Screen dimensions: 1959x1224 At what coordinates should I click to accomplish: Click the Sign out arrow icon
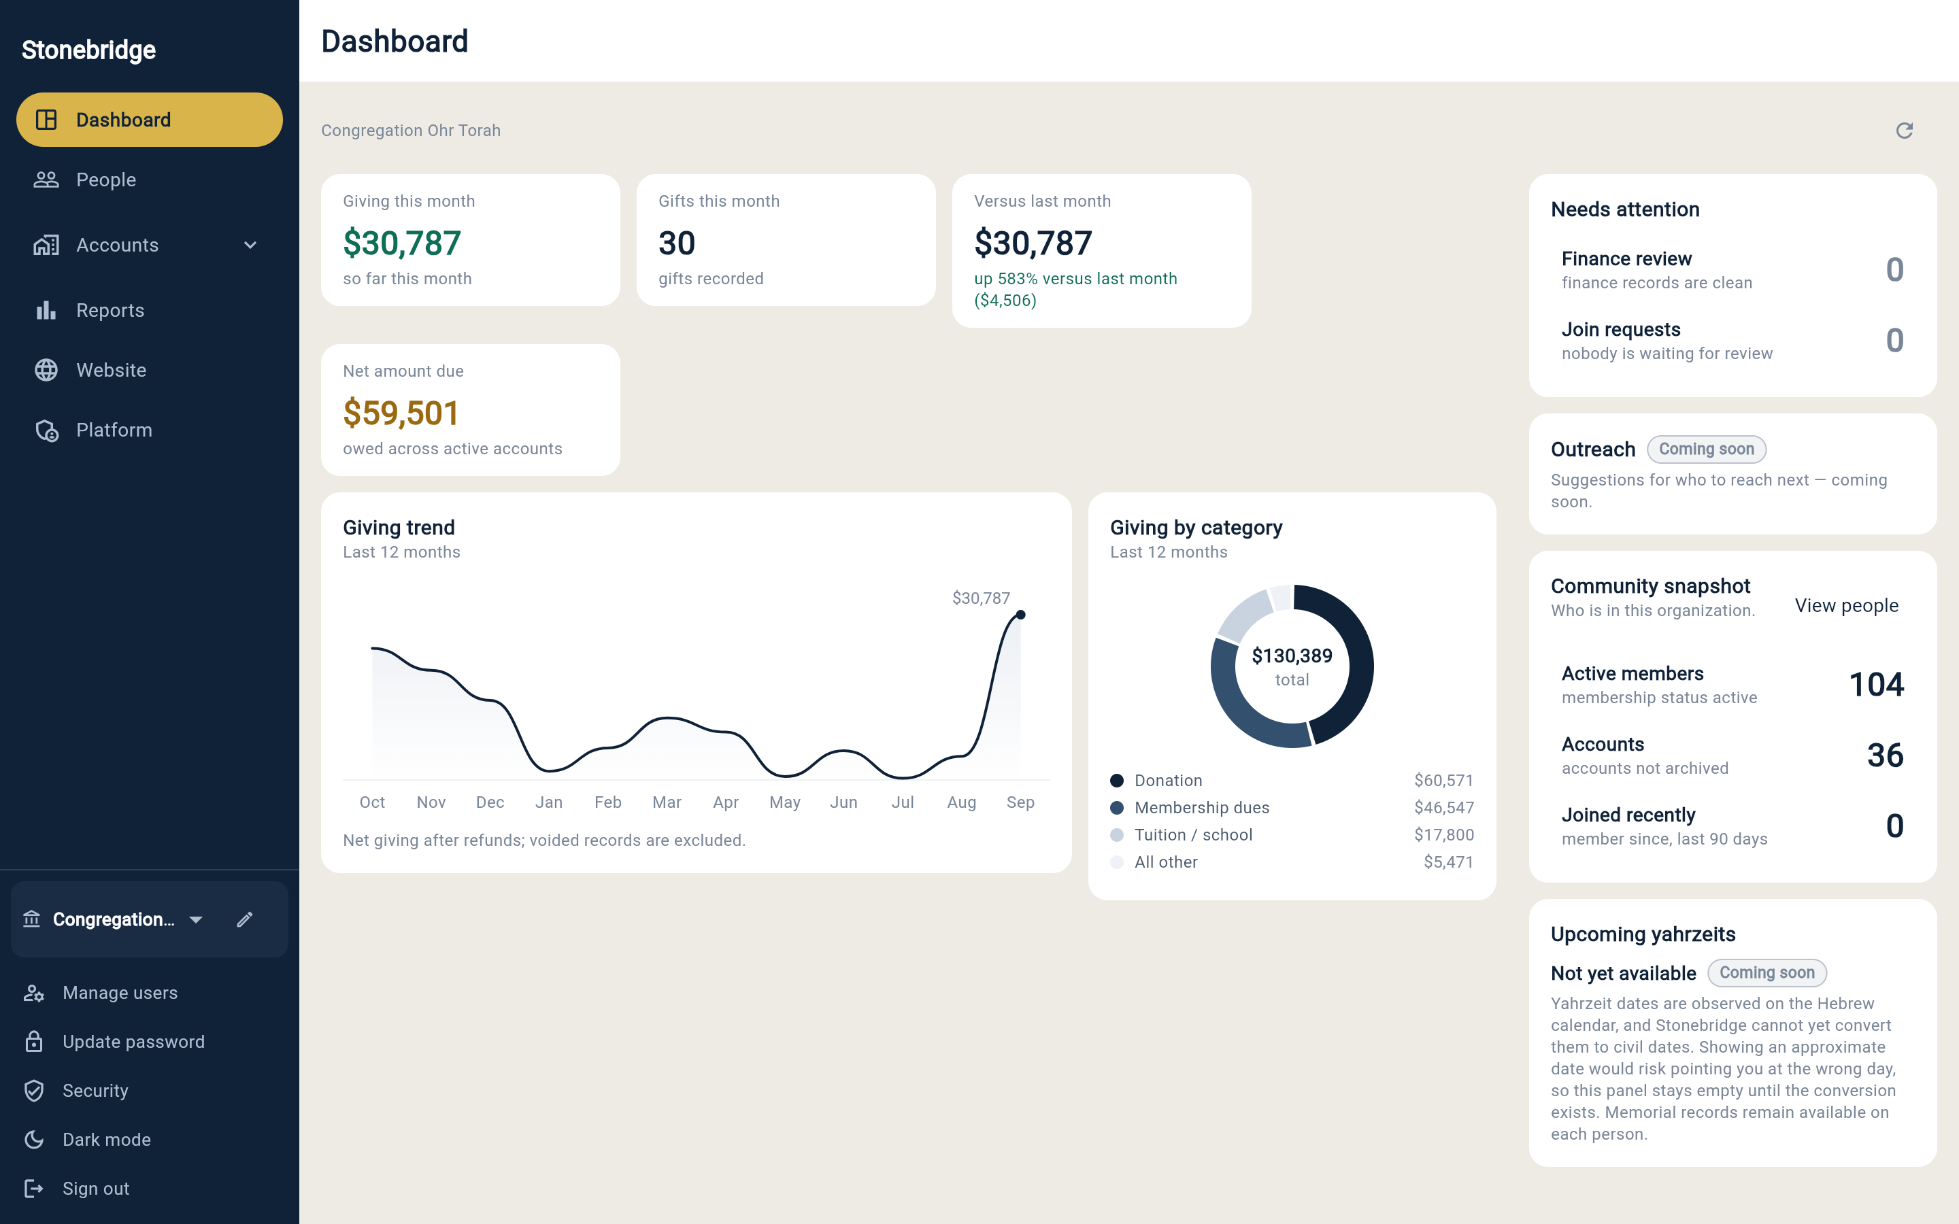pyautogui.click(x=33, y=1189)
